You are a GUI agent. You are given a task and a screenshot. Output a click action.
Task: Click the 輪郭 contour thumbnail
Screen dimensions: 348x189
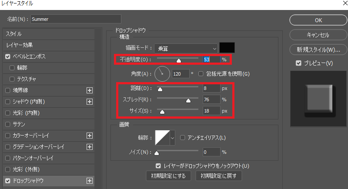pyautogui.click(x=162, y=138)
